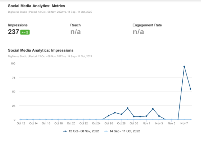Screen dimensions: 201x143
Task: Select the Engagement Rate metric label
Action: tap(147, 25)
